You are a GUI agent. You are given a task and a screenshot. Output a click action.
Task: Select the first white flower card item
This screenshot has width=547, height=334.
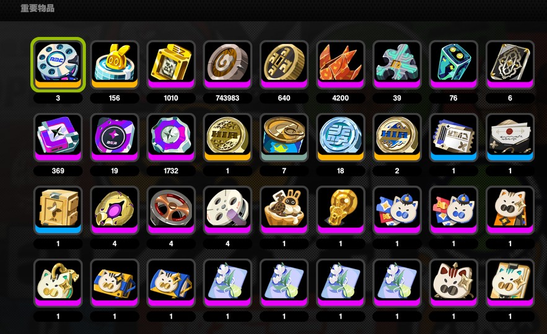coord(227,283)
